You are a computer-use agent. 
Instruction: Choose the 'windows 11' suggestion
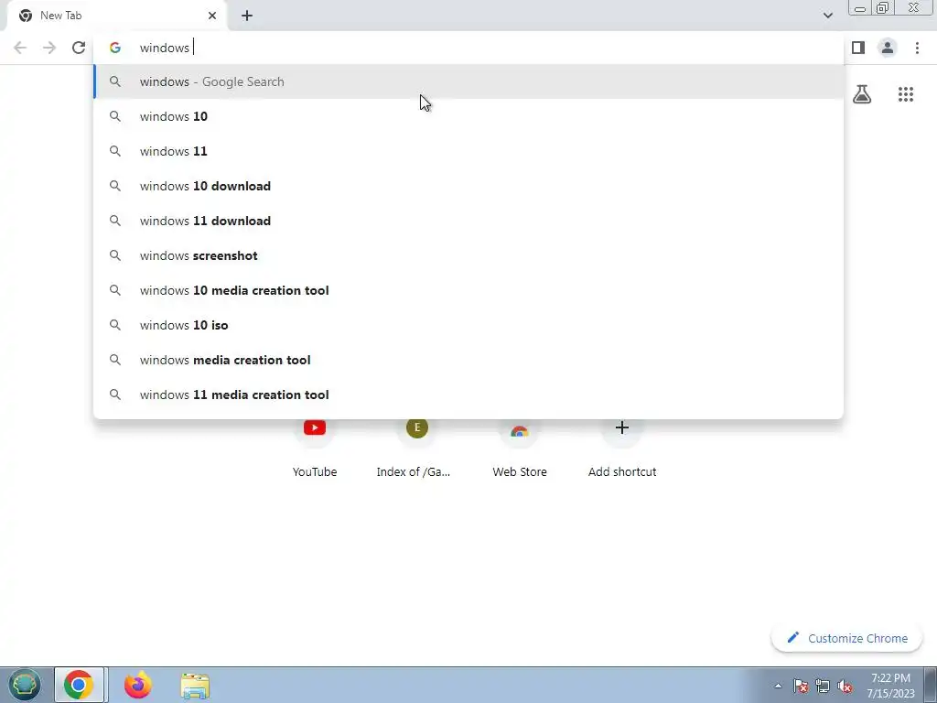pos(468,151)
